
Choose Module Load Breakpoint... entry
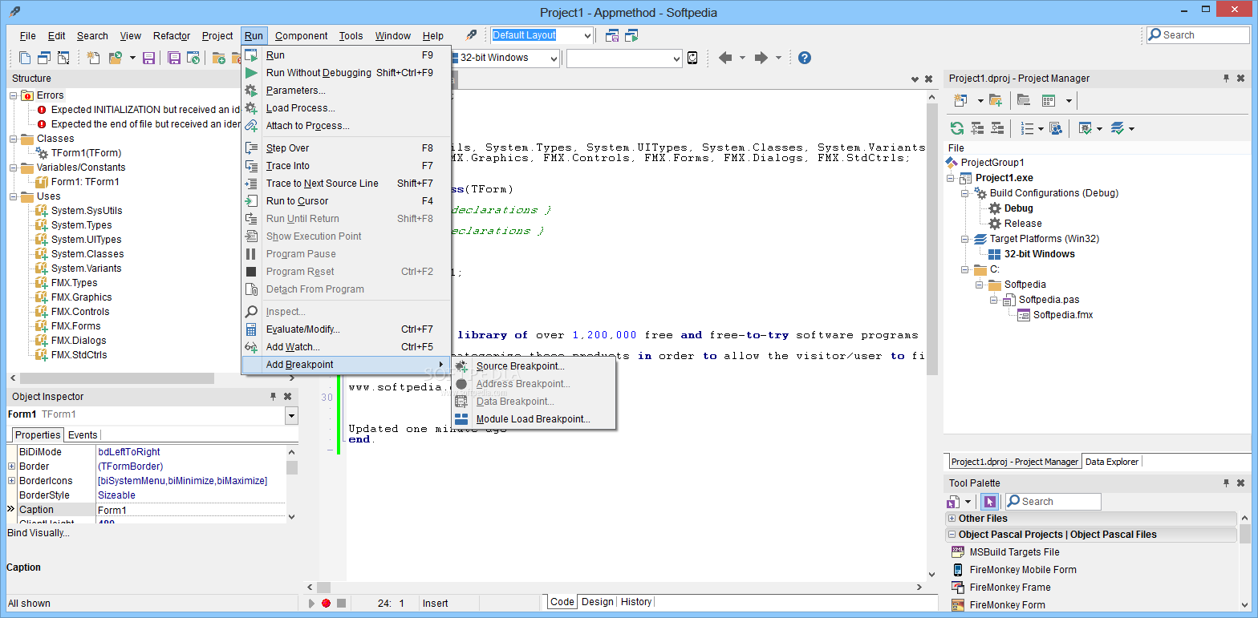pos(534,419)
